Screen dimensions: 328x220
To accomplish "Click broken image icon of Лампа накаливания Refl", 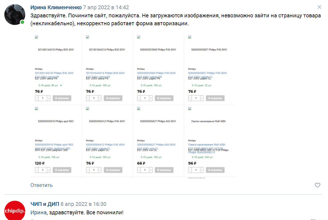I will (190, 109).
